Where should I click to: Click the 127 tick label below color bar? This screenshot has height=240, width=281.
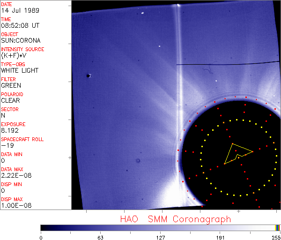(160, 238)
